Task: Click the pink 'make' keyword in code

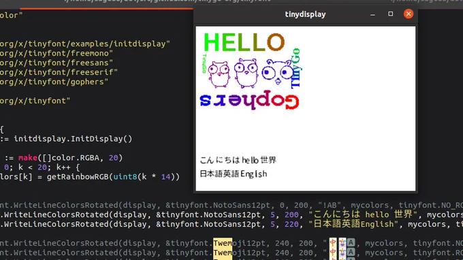Action: coord(28,158)
